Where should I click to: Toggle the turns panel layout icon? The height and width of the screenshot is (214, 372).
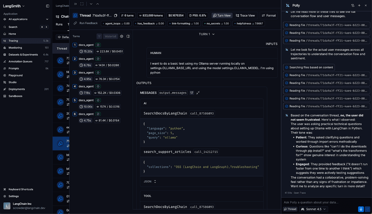pos(128,36)
